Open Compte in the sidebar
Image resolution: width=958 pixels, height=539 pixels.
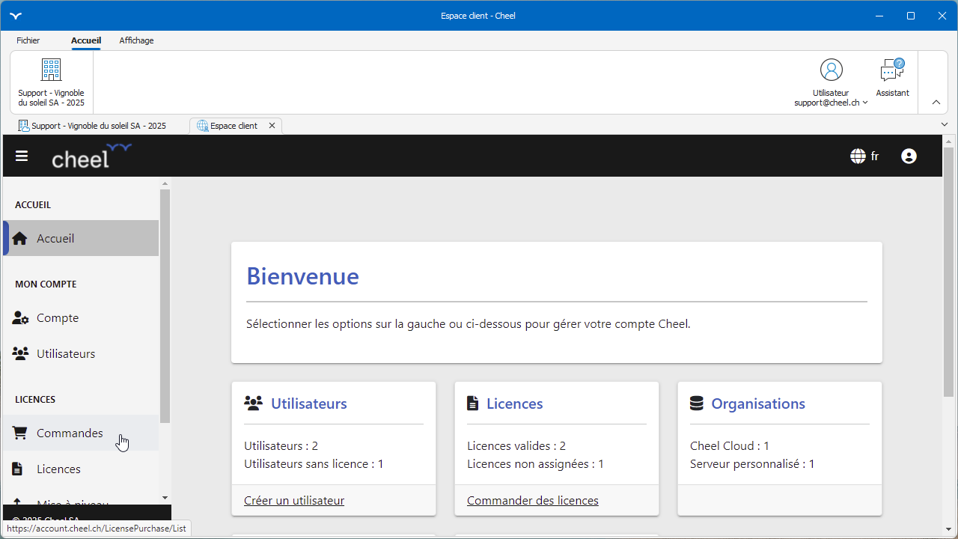click(x=81, y=318)
